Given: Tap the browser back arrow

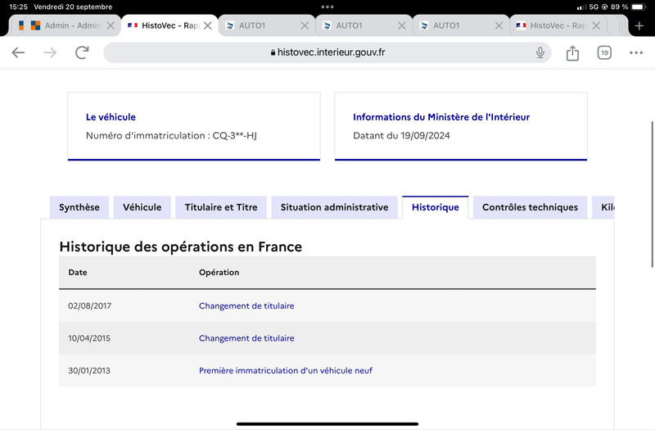Looking at the screenshot, I should 18,52.
